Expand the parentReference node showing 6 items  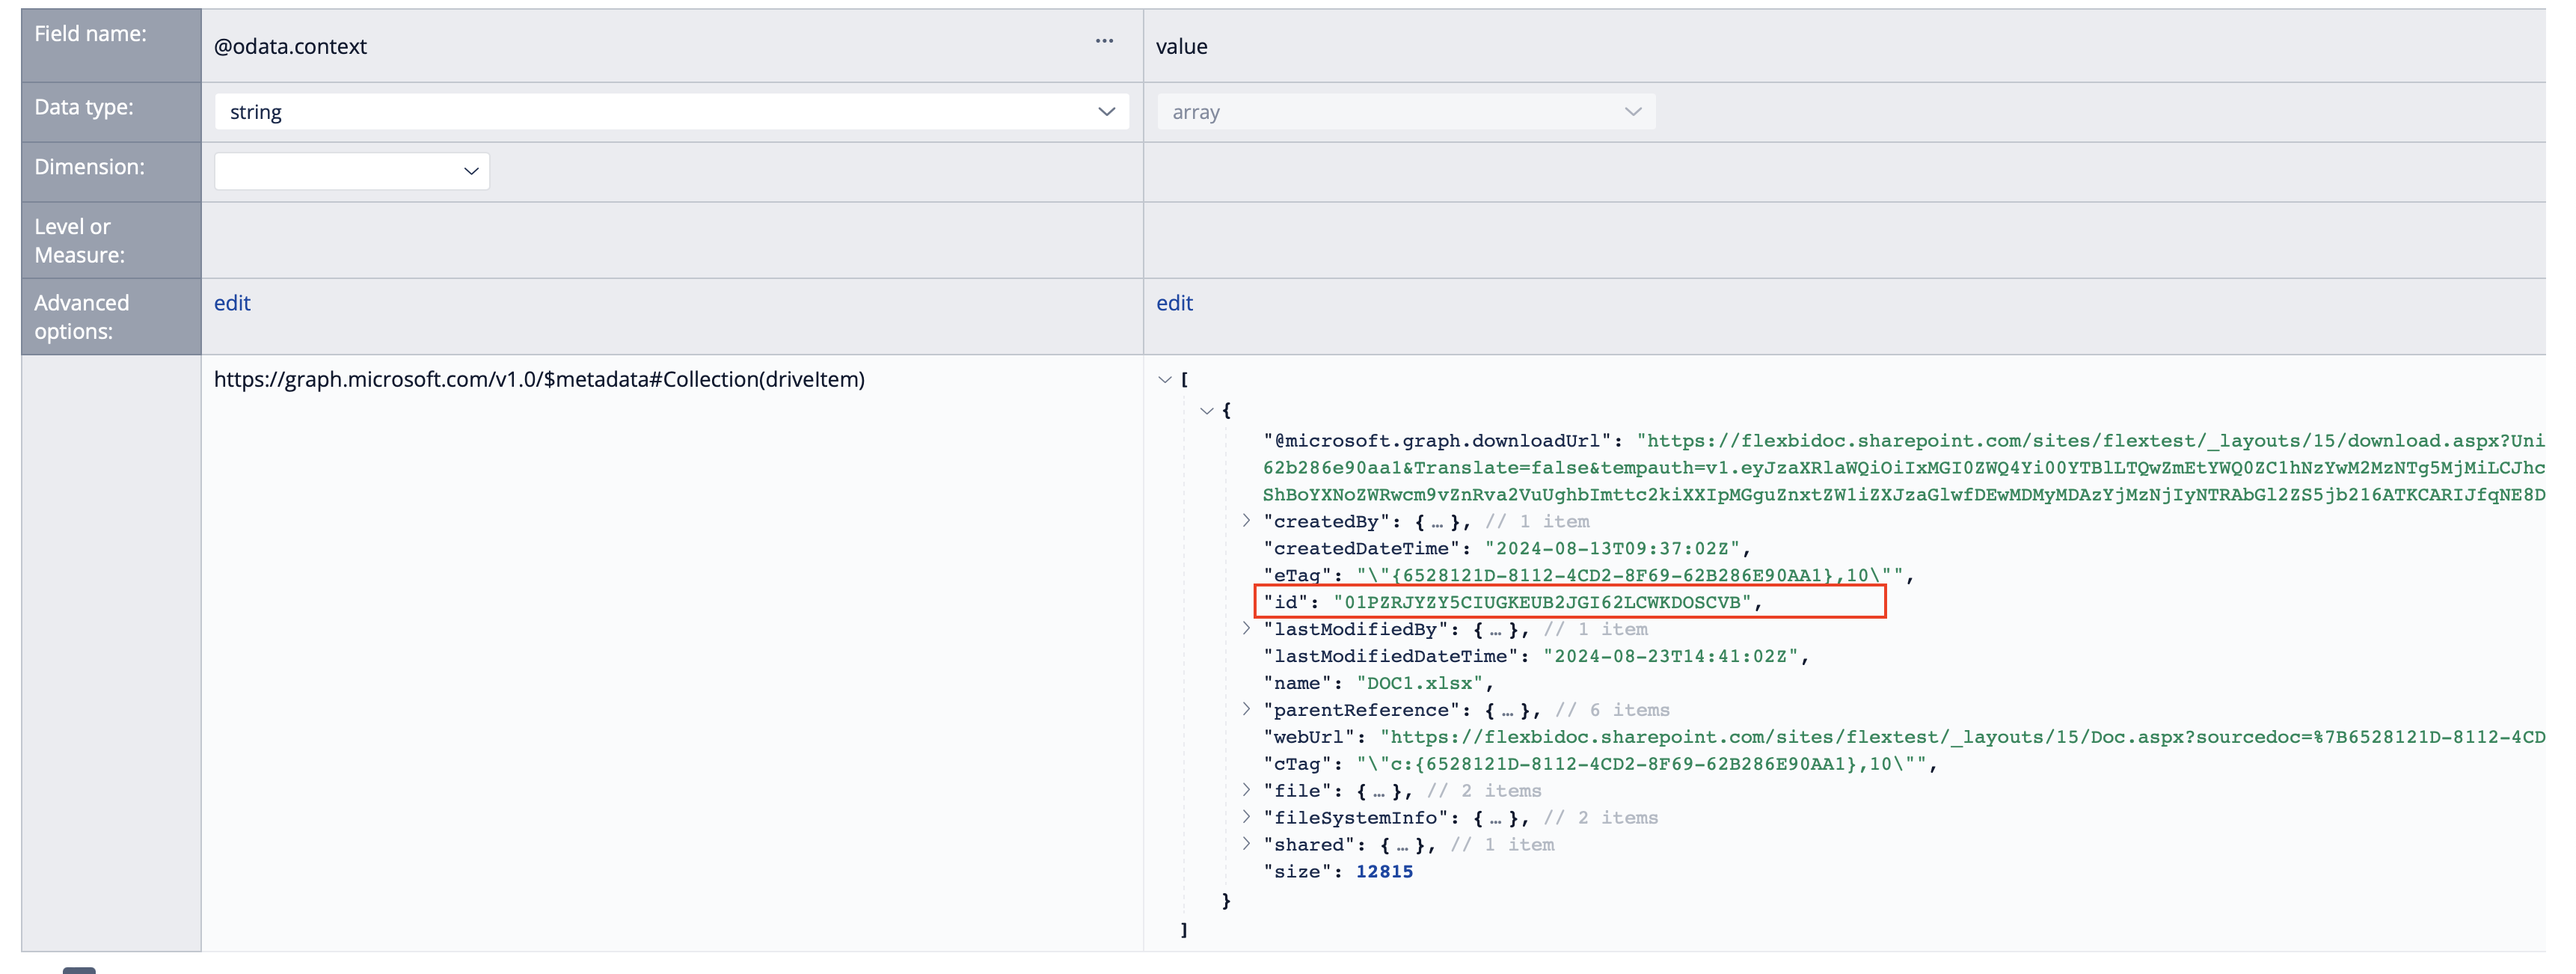[x=1246, y=710]
